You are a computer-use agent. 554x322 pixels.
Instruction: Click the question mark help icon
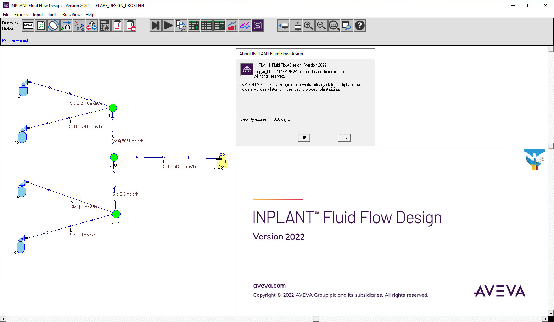[x=360, y=26]
